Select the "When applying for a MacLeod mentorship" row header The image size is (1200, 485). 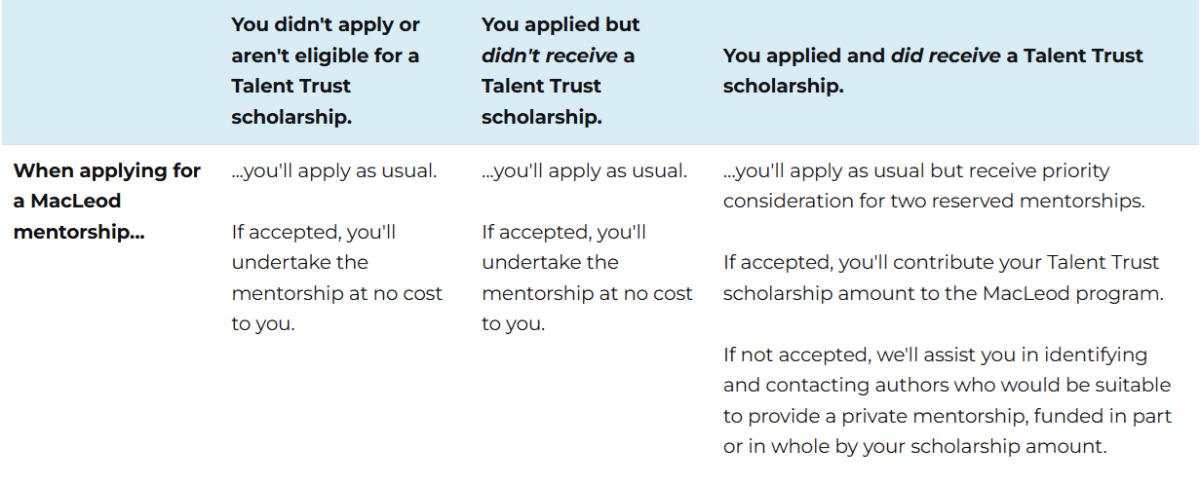[107, 202]
